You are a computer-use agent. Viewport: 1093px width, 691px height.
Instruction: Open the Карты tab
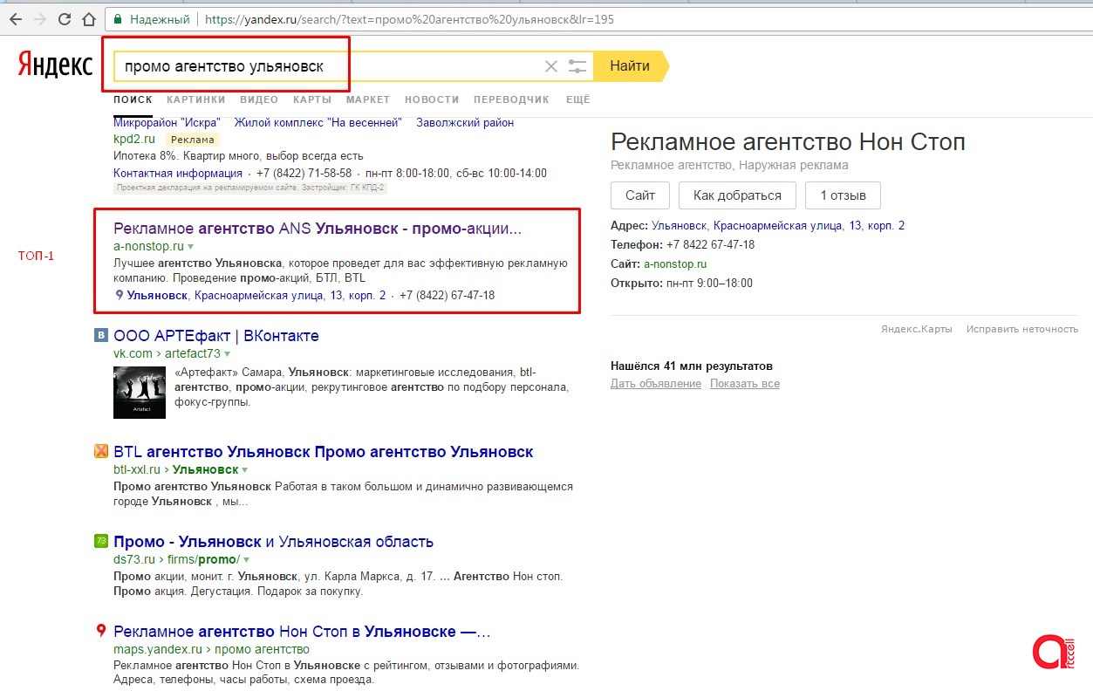click(x=312, y=99)
